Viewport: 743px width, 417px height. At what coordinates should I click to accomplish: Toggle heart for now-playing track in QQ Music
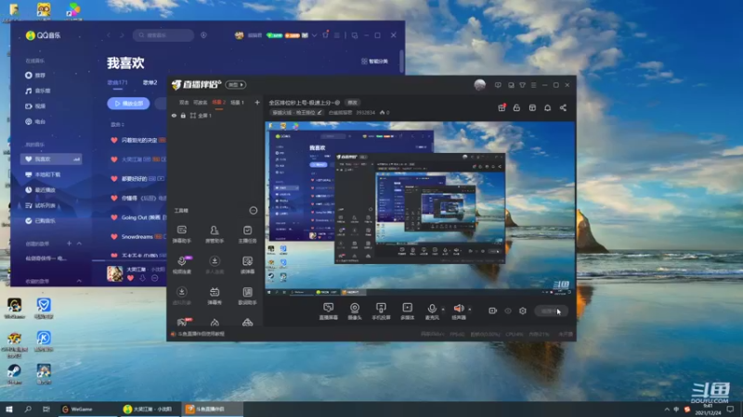(x=130, y=278)
